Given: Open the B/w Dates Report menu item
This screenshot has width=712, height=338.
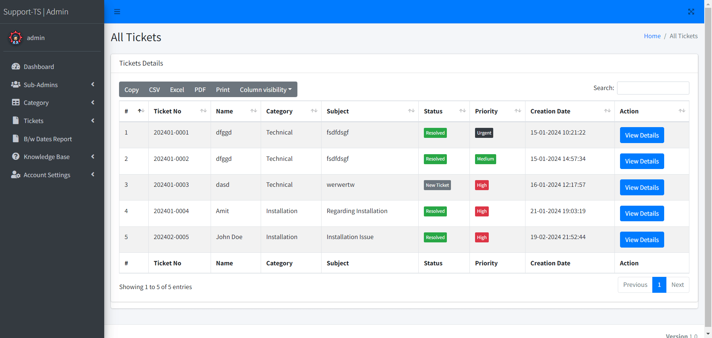Looking at the screenshot, I should click(47, 139).
